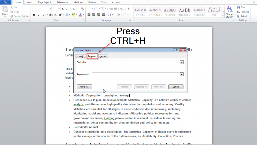Open the Paragraph dialog launcher
This screenshot has height=145, width=257.
[x=130, y=20]
